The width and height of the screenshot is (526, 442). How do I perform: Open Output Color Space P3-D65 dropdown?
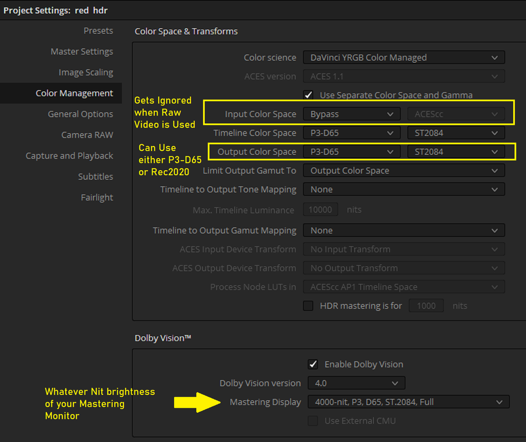tap(352, 152)
